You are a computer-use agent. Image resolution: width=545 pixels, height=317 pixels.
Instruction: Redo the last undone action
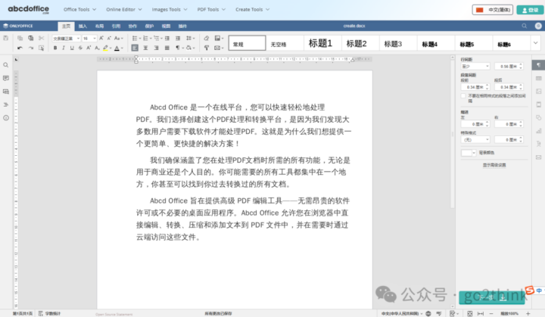pos(30,48)
